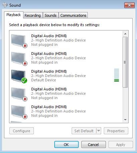Close the Sound dialog window
Viewport: 137px width, 153px height.
click(129, 5)
